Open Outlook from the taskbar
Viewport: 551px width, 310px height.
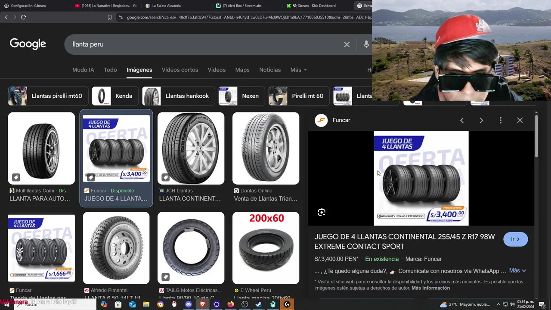click(132, 304)
